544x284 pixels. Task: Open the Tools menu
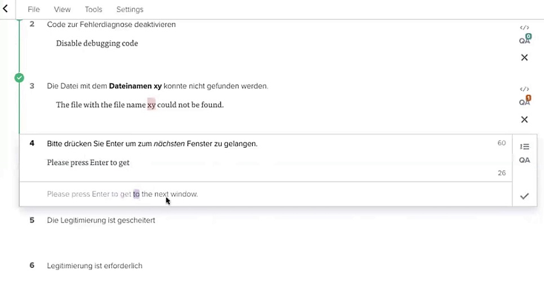coord(94,10)
